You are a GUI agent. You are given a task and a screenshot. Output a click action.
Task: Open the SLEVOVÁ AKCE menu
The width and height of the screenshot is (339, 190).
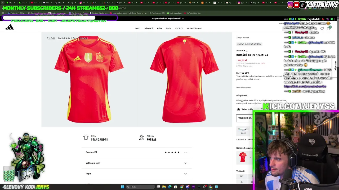coord(194,28)
